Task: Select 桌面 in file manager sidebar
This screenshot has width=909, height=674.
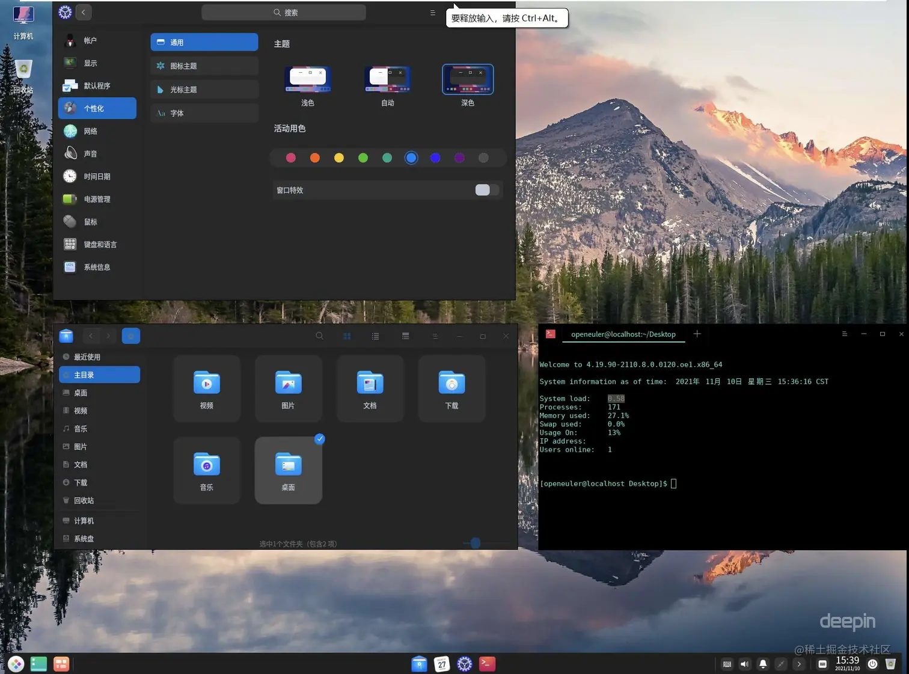Action: (100, 393)
